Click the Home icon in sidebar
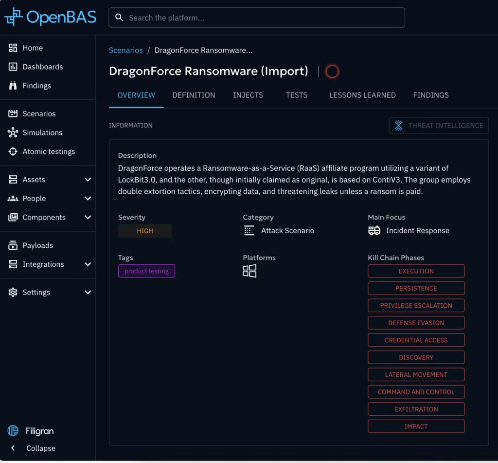Viewport: 498px width, 463px height. (13, 48)
